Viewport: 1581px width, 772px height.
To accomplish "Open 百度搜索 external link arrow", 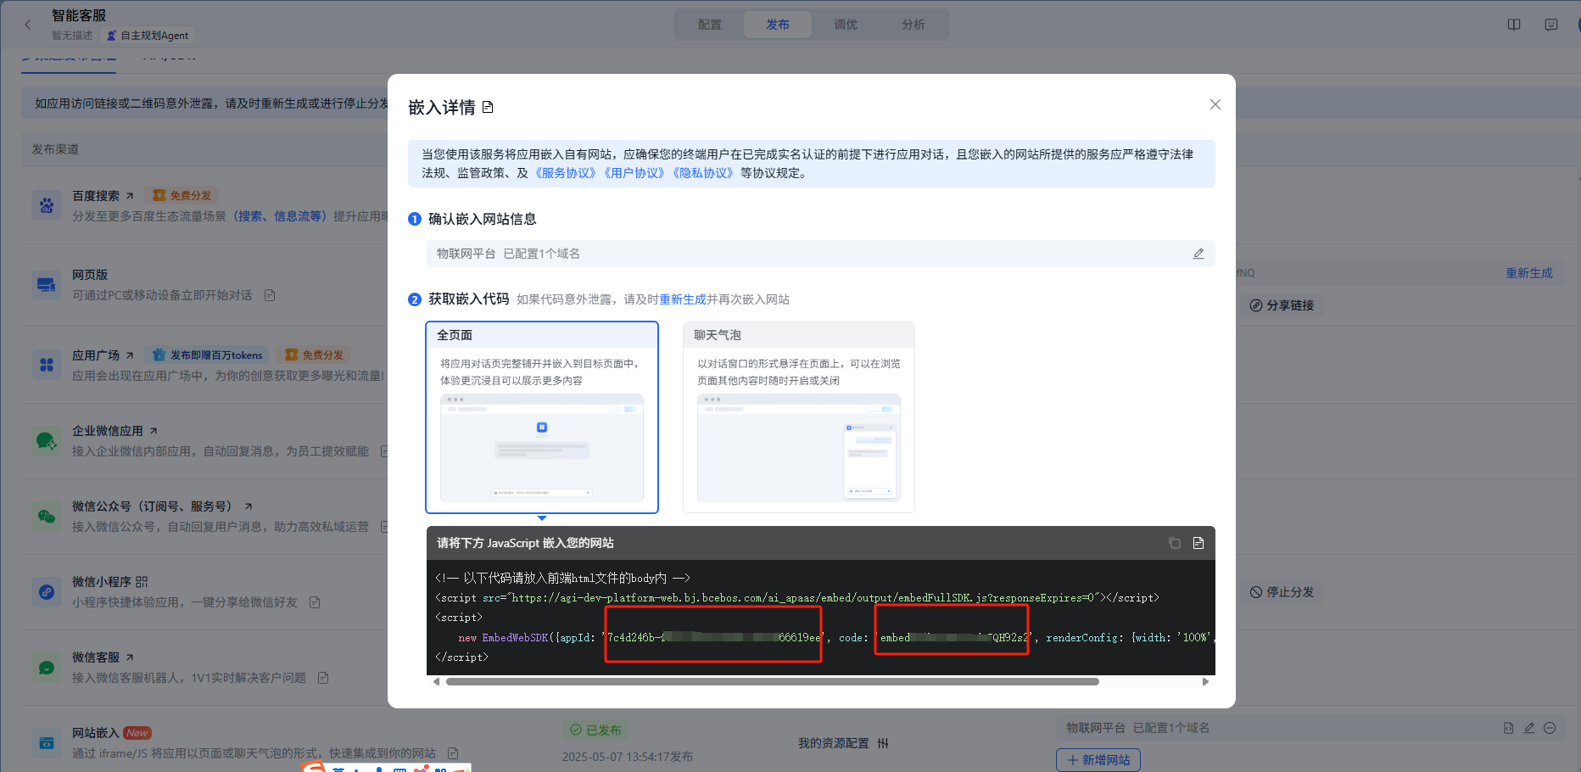I will point(130,196).
